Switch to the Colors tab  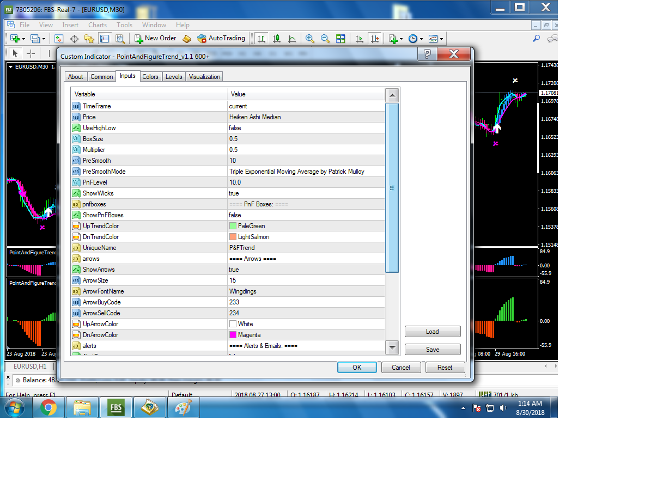[x=150, y=77]
